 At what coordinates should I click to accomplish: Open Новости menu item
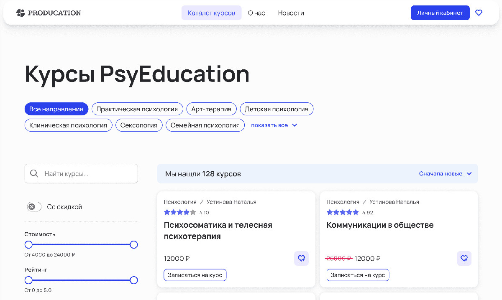[291, 13]
